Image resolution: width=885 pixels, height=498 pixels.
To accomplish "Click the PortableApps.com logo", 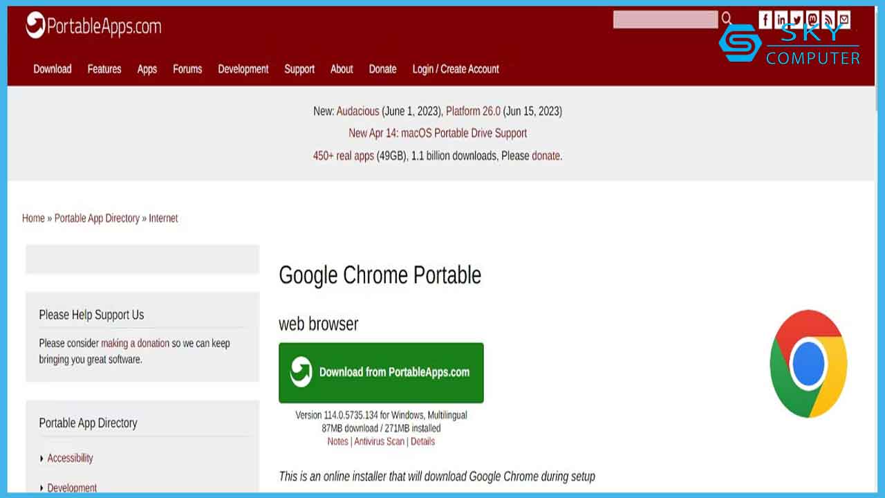I will 93,27.
